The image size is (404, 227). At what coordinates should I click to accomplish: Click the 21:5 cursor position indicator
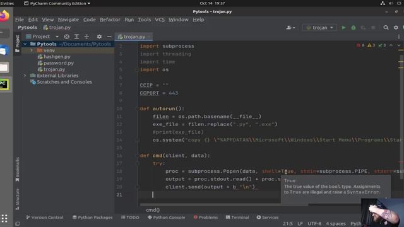(x=288, y=224)
